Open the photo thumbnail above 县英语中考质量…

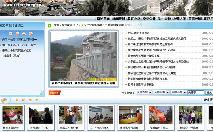coord(131,115)
